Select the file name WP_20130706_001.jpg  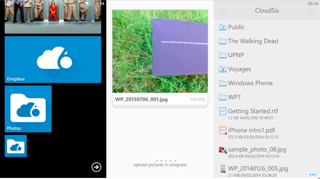click(x=141, y=99)
